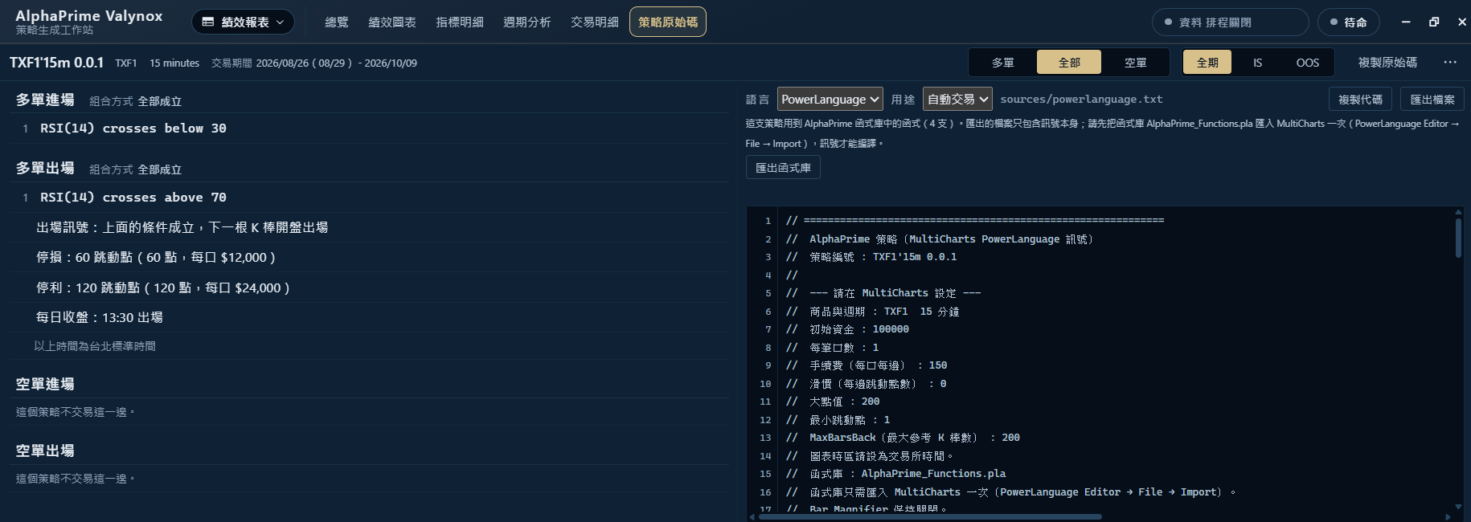This screenshot has width=1471, height=522.
Task: Click the 複製原始碼 button
Action: [x=1387, y=62]
